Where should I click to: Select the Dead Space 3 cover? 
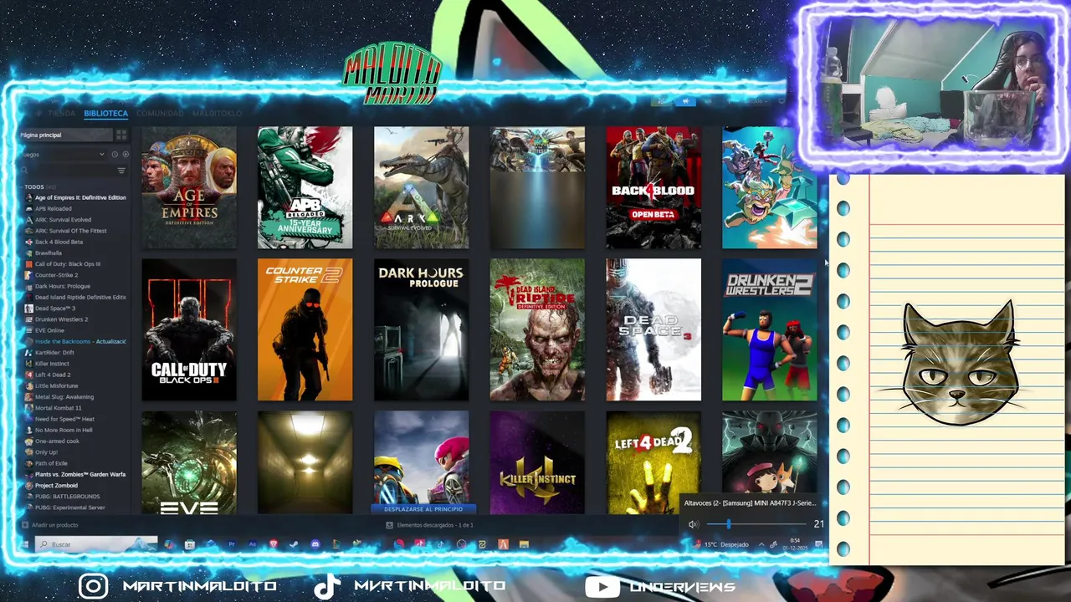coord(653,329)
